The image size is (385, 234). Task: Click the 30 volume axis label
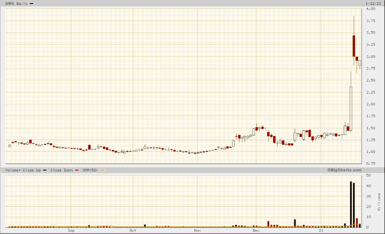coord(369,196)
